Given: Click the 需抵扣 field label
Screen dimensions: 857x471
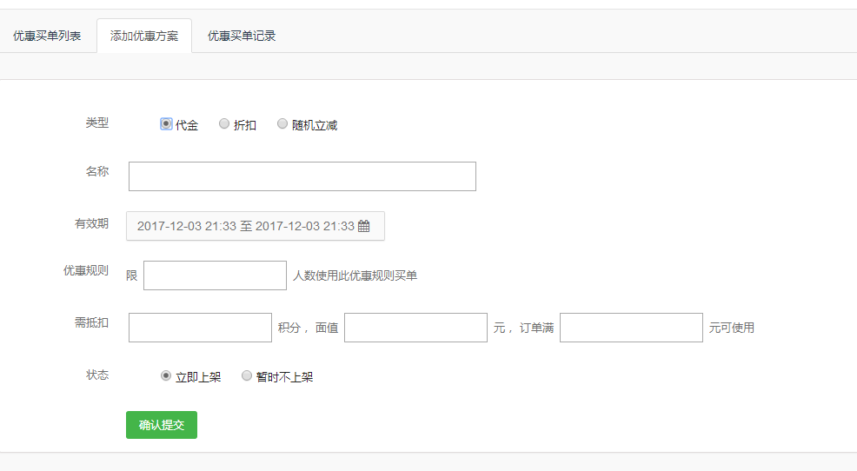Looking at the screenshot, I should click(91, 322).
